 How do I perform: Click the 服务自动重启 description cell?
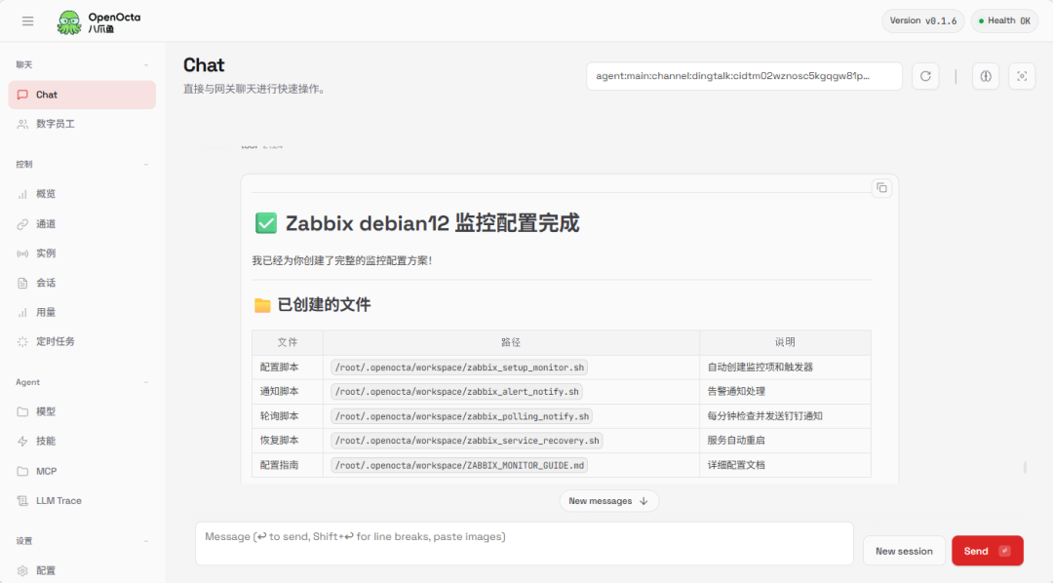tap(785, 441)
